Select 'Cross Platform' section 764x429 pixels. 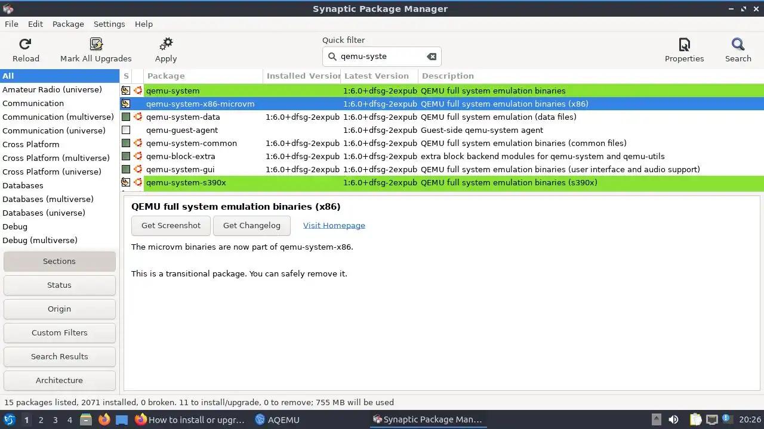pyautogui.click(x=60, y=144)
